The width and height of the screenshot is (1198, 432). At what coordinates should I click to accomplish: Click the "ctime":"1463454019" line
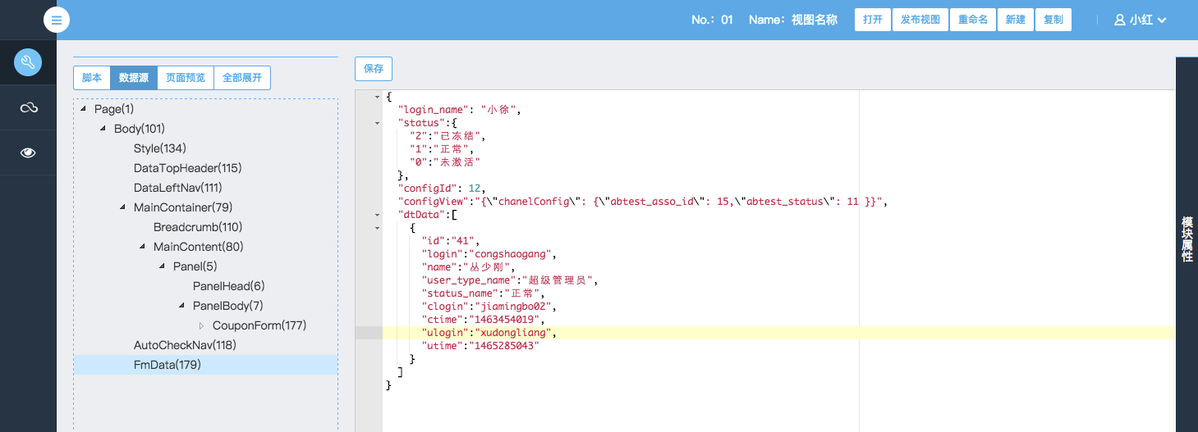pyautogui.click(x=484, y=320)
